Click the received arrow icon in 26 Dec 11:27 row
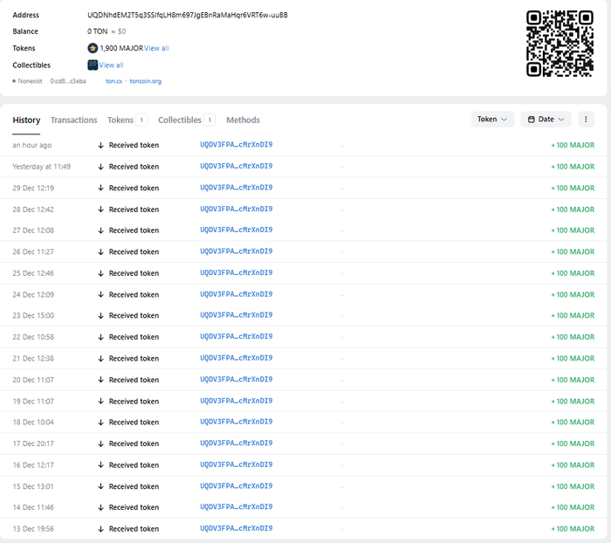 point(100,251)
